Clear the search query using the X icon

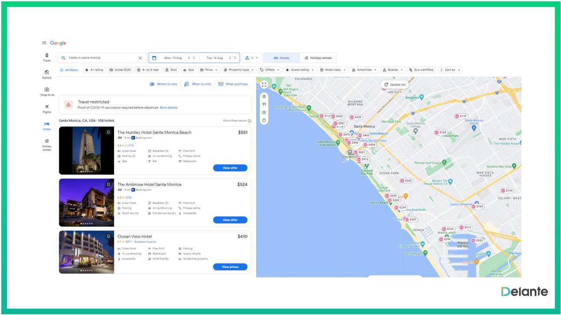(x=140, y=57)
